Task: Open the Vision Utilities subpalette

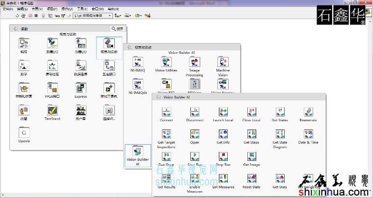Action: click(166, 64)
